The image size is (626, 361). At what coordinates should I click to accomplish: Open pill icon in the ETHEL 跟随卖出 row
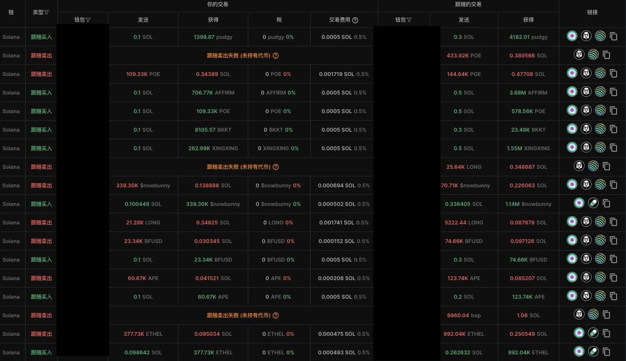click(593, 333)
